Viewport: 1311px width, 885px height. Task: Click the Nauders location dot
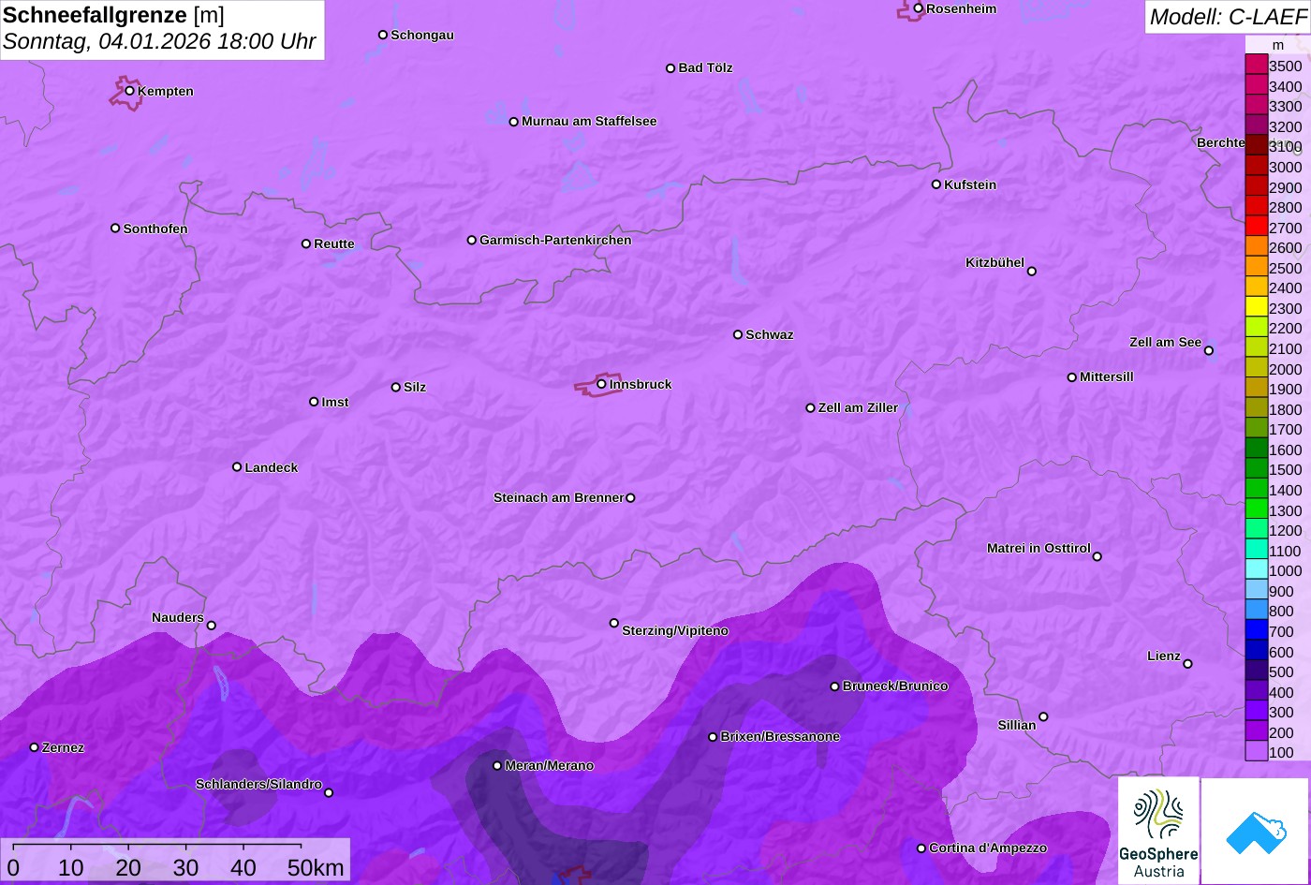click(x=211, y=626)
